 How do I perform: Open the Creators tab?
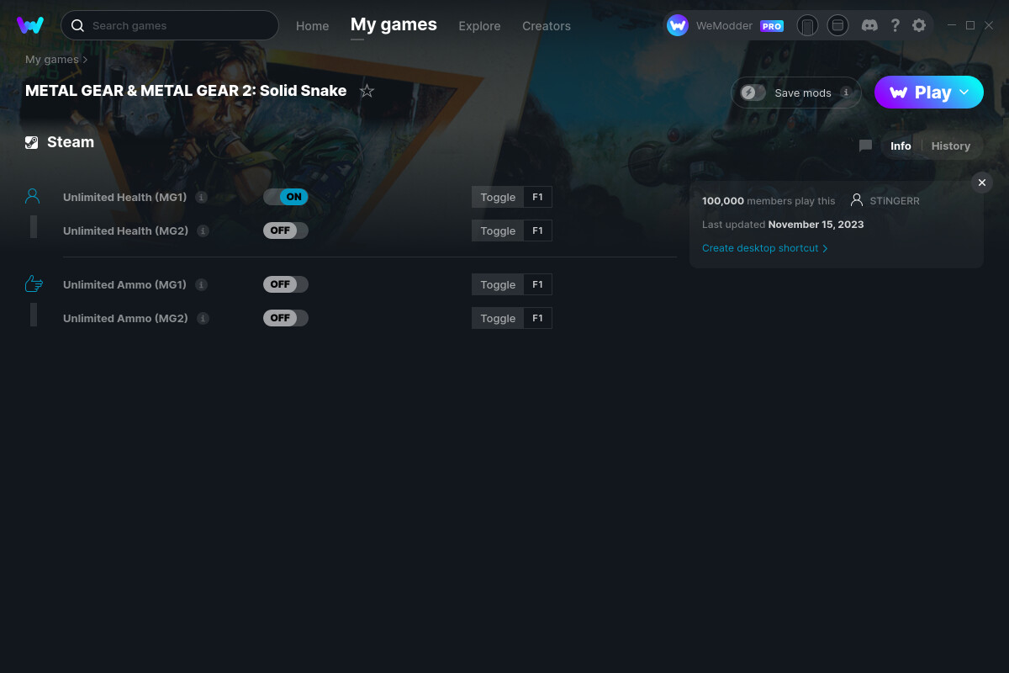pyautogui.click(x=547, y=26)
